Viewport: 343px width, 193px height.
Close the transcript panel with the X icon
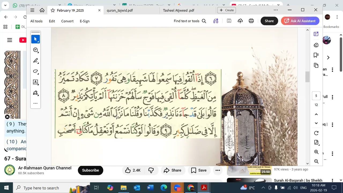coord(7,117)
